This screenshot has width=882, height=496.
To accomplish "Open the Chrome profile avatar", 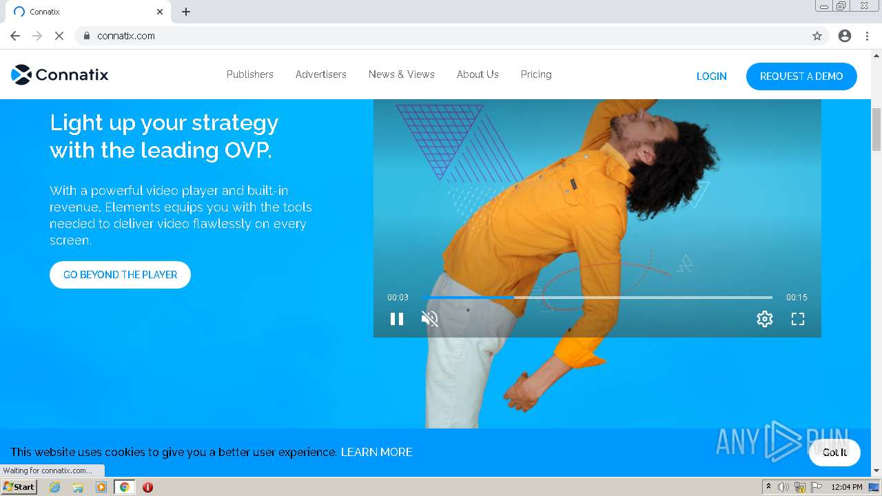I will [x=845, y=36].
